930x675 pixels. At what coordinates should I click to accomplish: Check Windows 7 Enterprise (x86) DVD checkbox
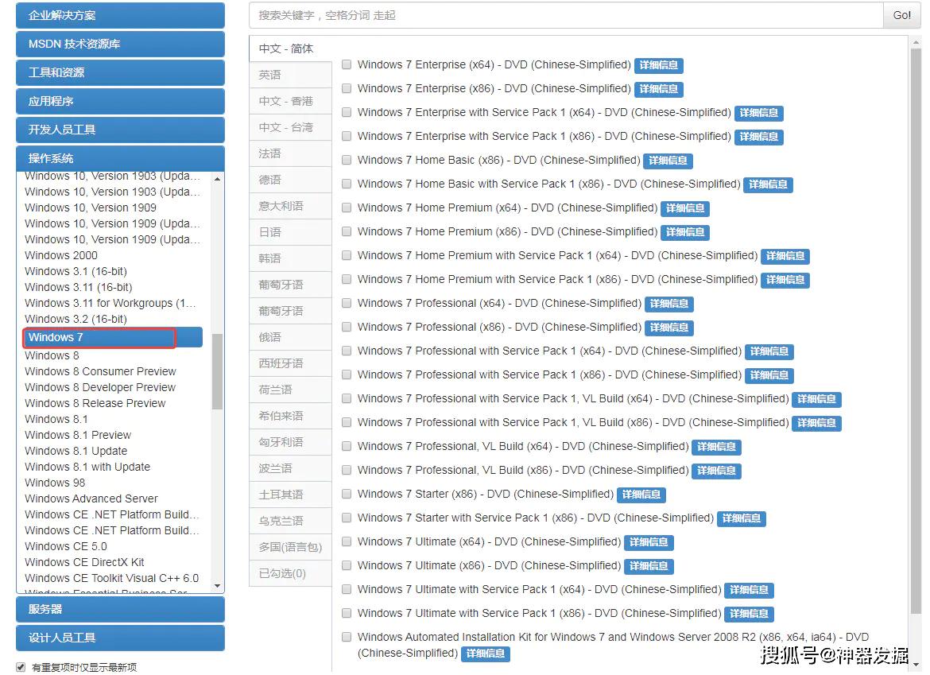[x=347, y=88]
